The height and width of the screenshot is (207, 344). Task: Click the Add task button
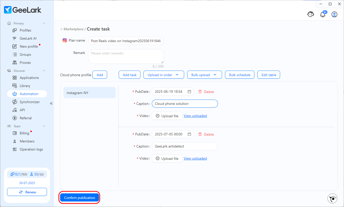[x=130, y=75]
